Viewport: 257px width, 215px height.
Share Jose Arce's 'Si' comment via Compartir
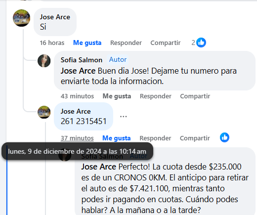coord(166,43)
